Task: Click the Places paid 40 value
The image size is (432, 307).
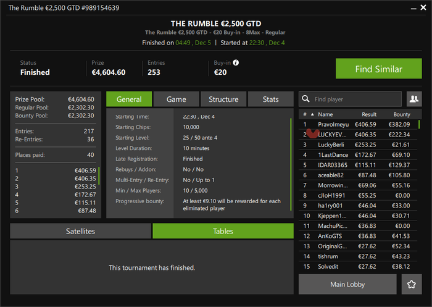Action: pos(91,155)
